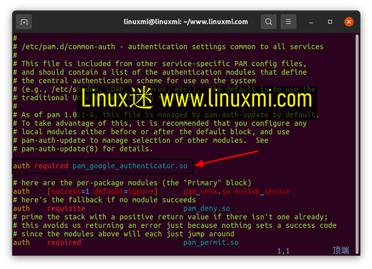
Task: Click the [success=1 default=ignore] text
Action: point(102,191)
